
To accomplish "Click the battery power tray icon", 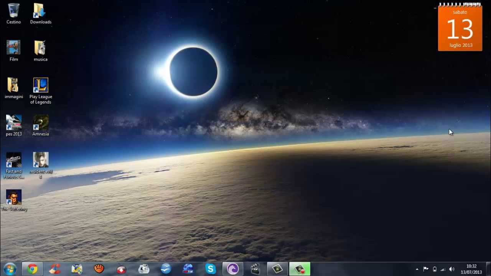I will pos(435,269).
